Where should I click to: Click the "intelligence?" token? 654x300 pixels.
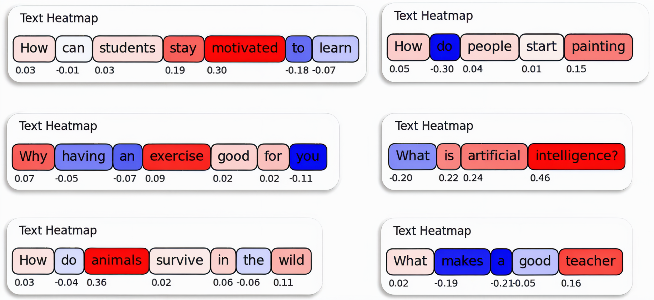pyautogui.click(x=577, y=156)
